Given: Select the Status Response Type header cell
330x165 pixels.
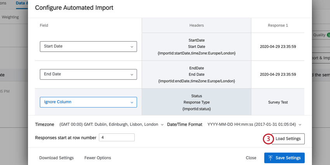Looking at the screenshot, I should (196, 102).
